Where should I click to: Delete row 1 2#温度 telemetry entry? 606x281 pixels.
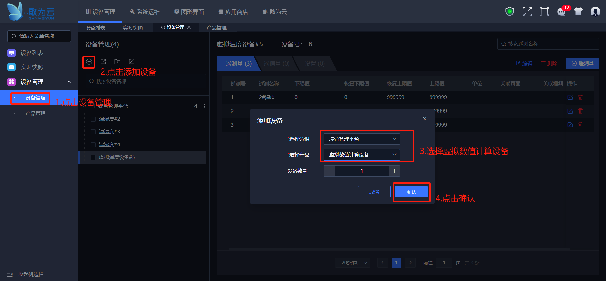pos(580,97)
